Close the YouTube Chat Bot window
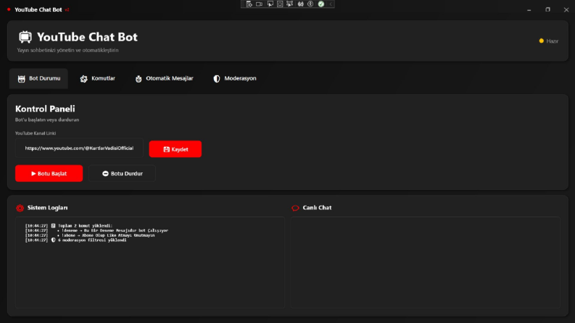 [566, 10]
